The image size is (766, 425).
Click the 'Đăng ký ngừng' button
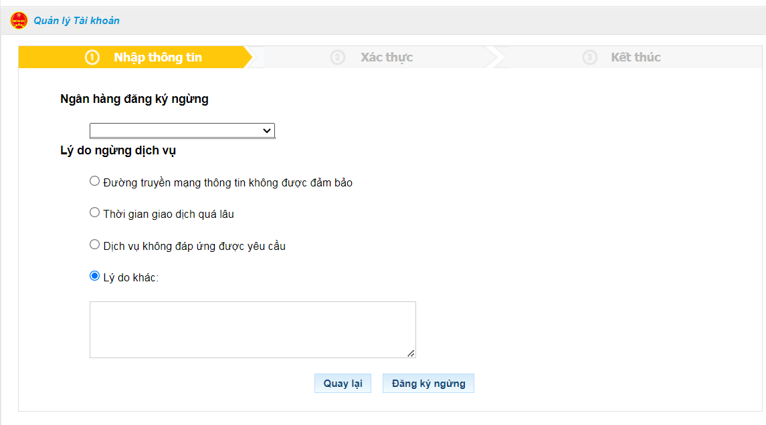coord(428,384)
